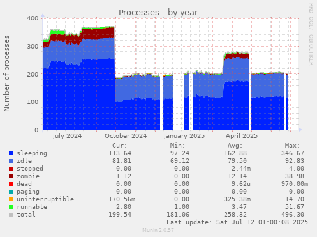Click the 'uninterruptible' legend label
This screenshot has height=237, width=317.
point(45,199)
